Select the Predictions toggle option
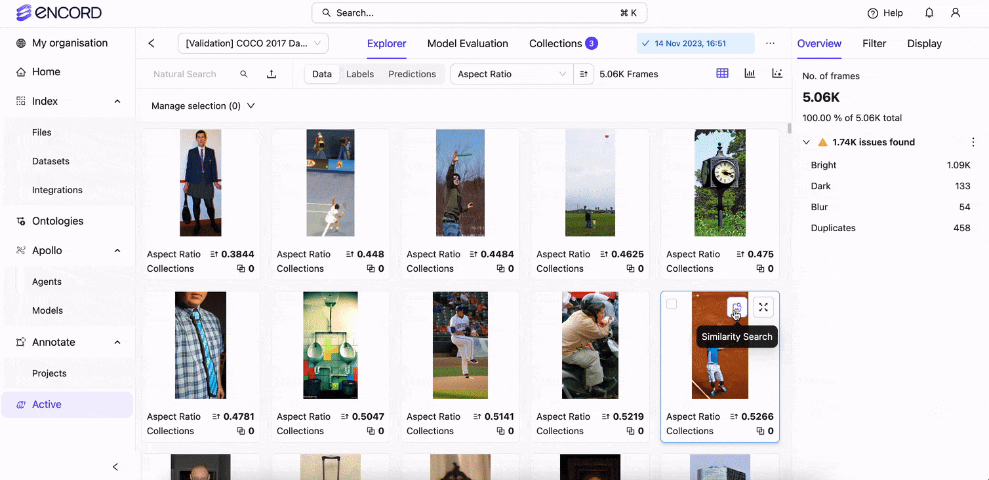The image size is (989, 480). point(412,74)
